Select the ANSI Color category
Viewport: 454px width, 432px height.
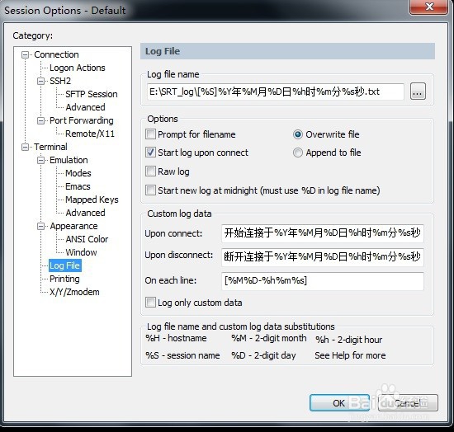[x=87, y=239]
